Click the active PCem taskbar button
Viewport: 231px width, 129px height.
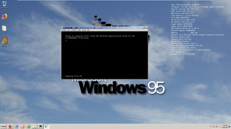tap(47, 126)
